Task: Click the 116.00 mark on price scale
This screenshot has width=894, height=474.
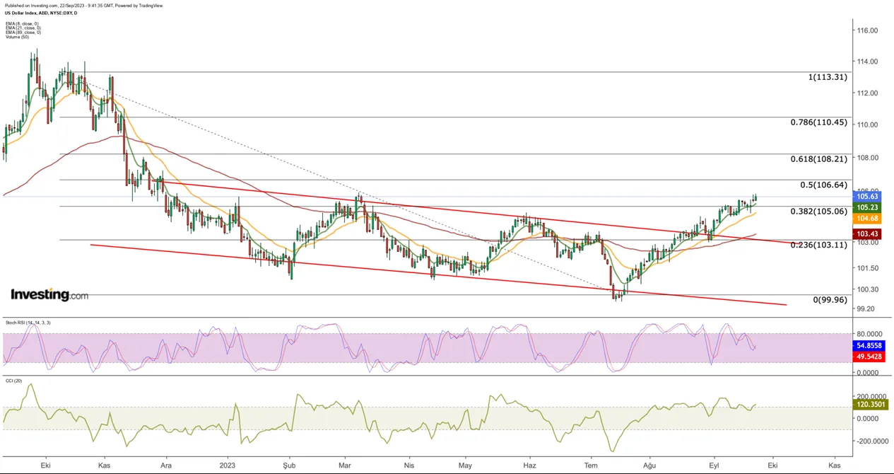Action: (x=867, y=30)
